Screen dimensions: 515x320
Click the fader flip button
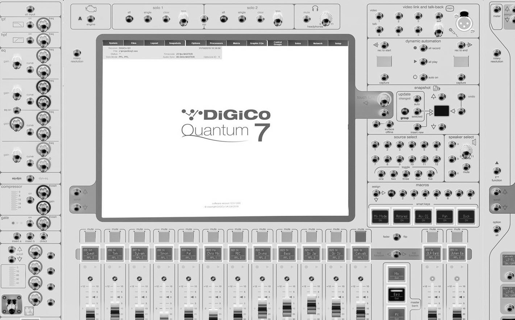pyautogui.click(x=396, y=237)
